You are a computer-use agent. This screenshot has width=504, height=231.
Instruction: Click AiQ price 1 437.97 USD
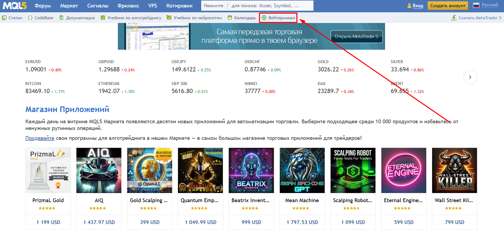99,222
